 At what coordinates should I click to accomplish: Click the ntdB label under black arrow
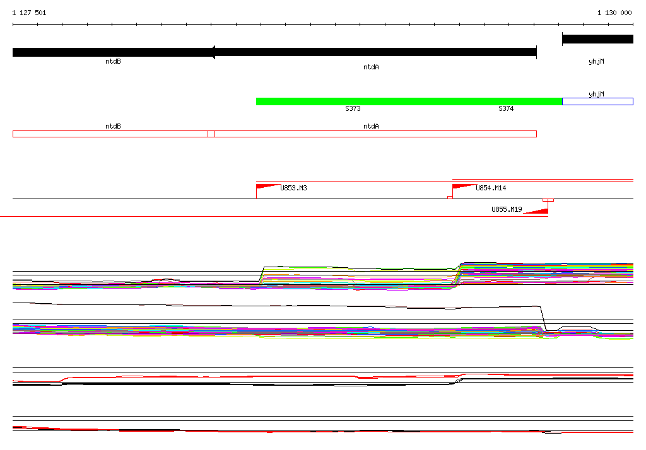click(x=113, y=61)
